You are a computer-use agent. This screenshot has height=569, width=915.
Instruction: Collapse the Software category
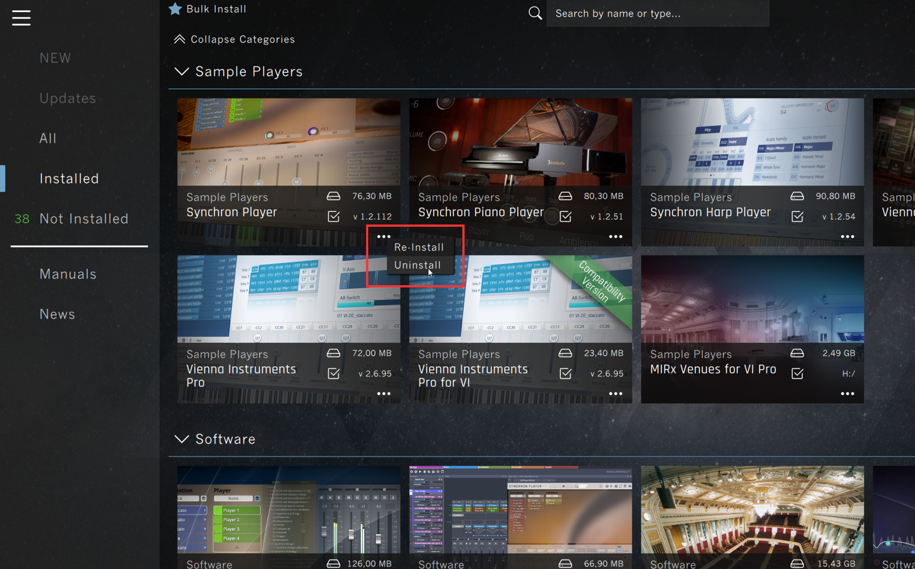click(x=181, y=439)
